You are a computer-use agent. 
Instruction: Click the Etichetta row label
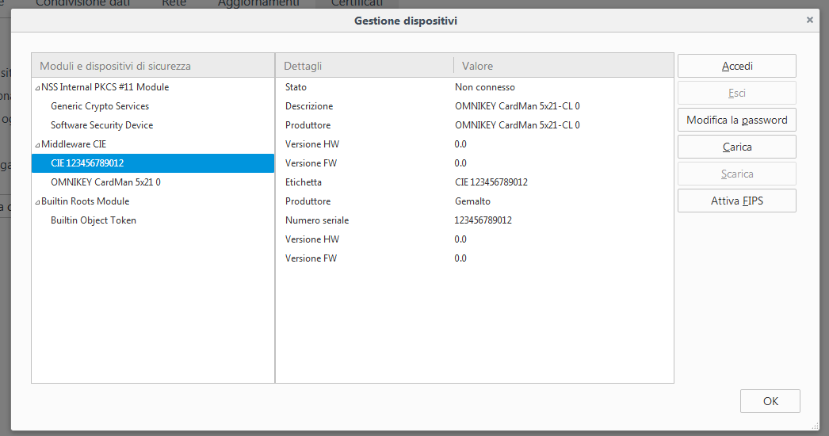[304, 182]
